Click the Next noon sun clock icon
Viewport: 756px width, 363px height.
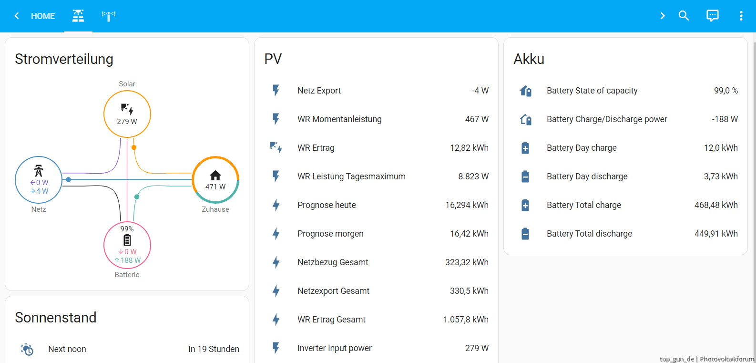click(x=27, y=349)
